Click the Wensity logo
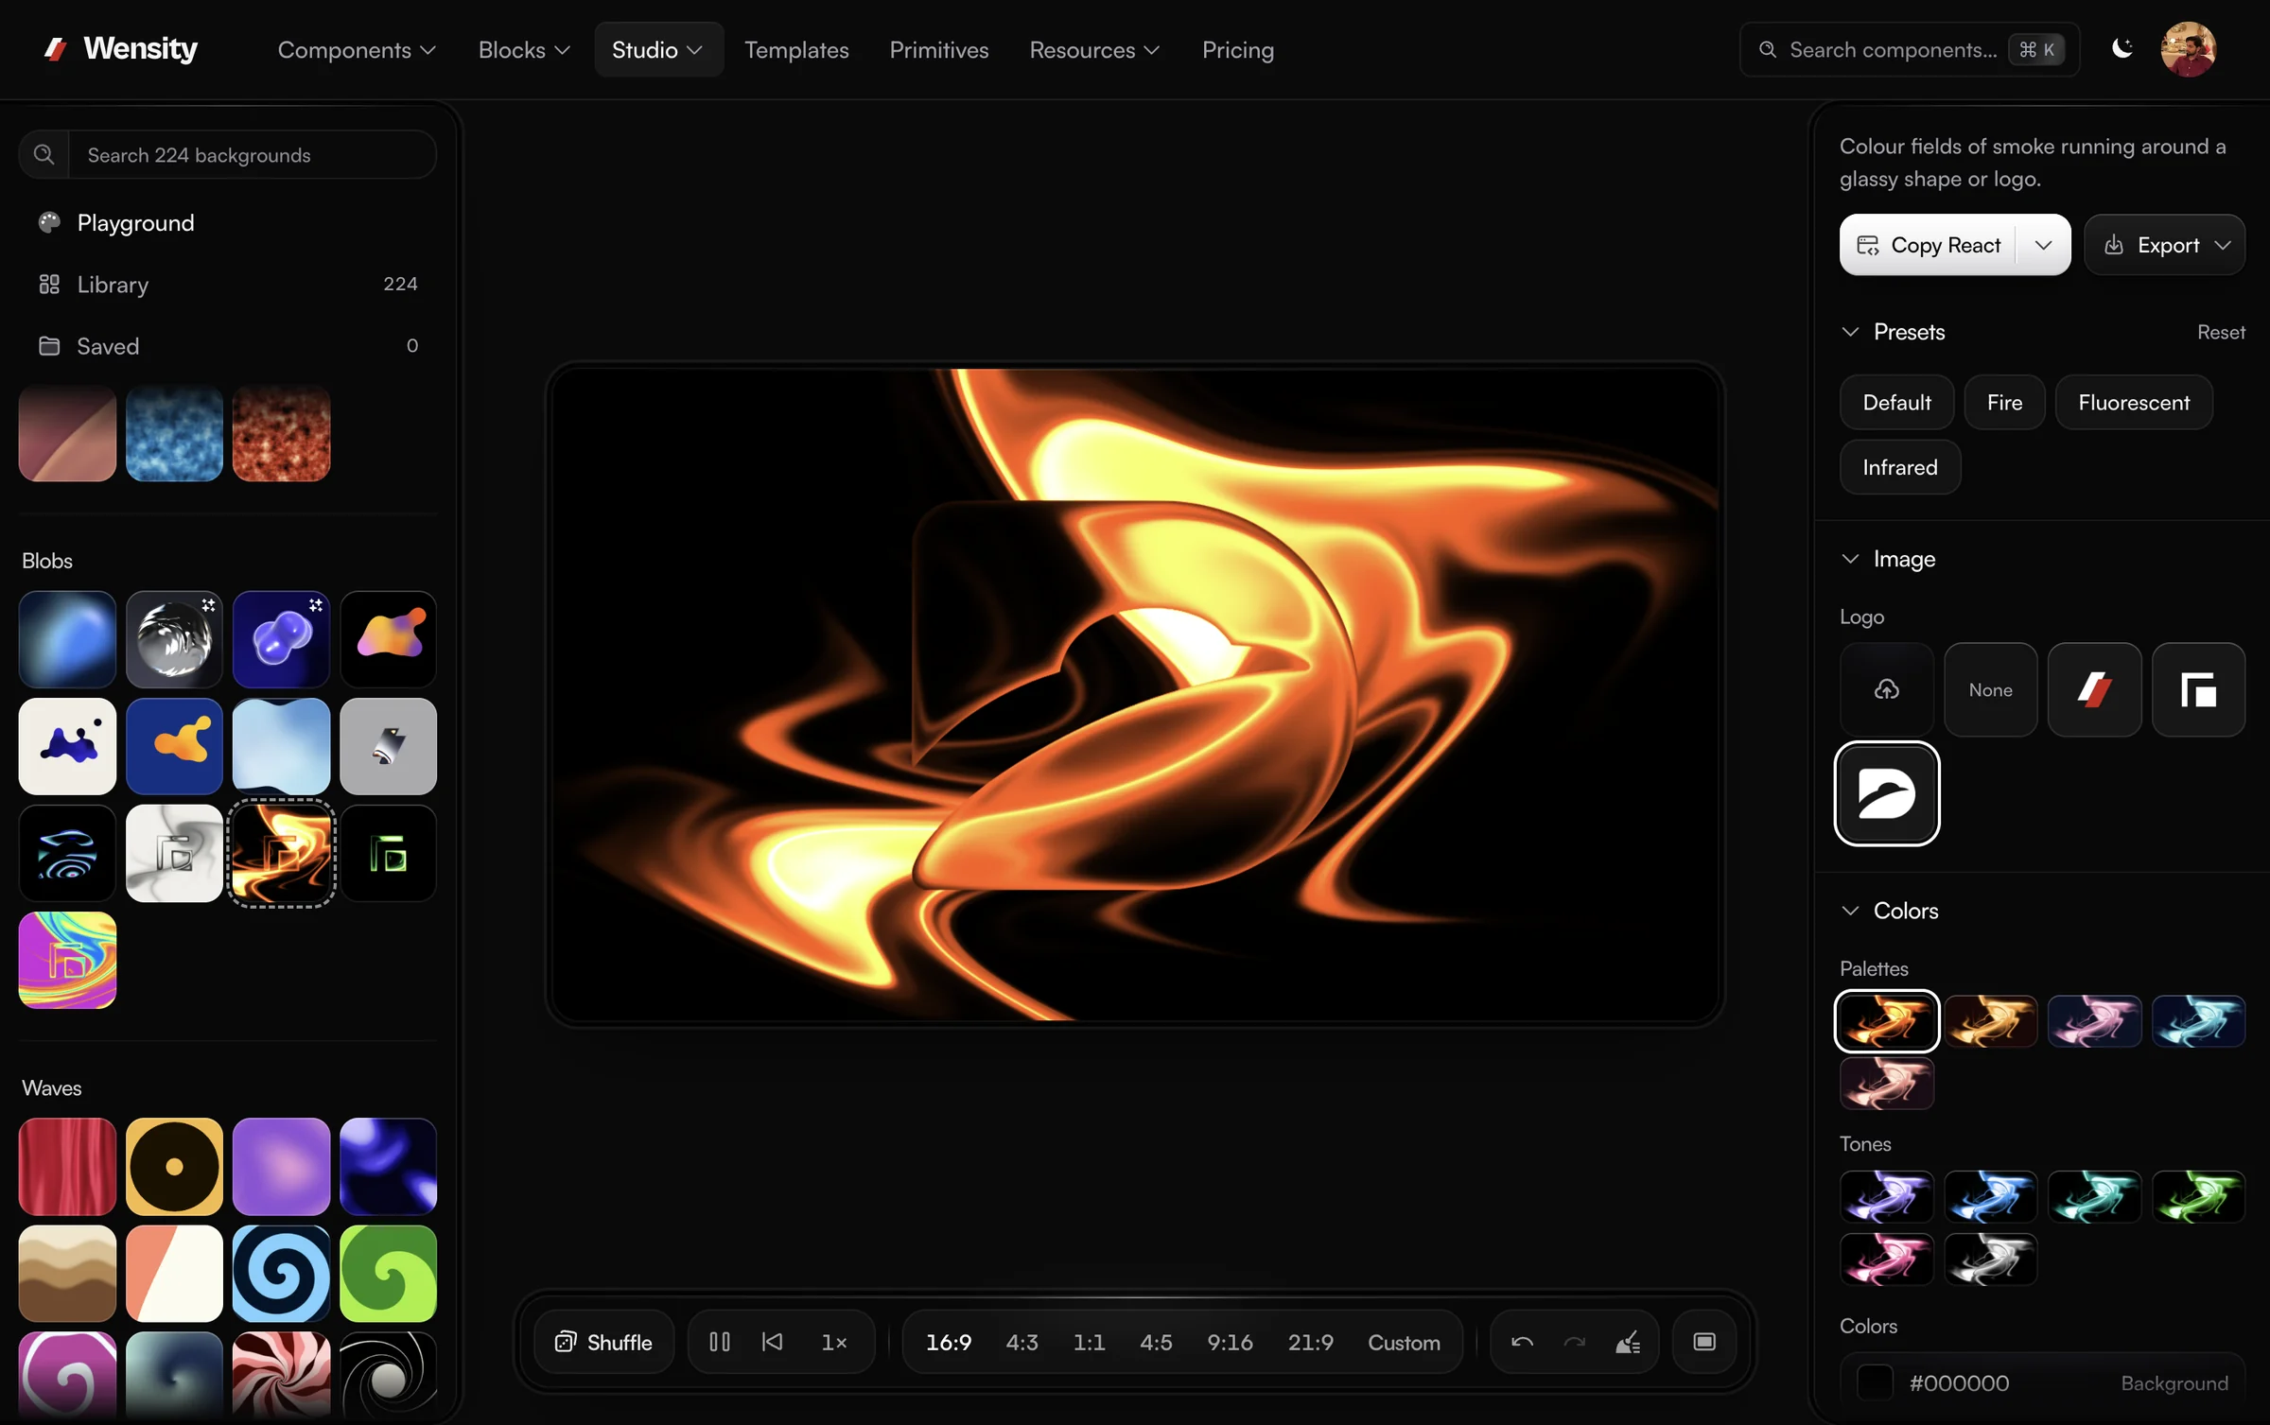2270x1425 pixels. point(120,48)
